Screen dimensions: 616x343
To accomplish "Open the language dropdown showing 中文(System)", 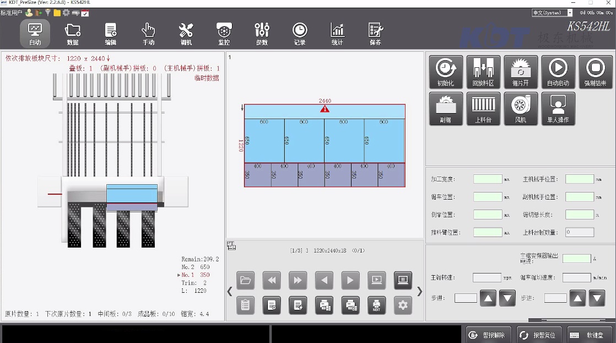I will pyautogui.click(x=552, y=13).
